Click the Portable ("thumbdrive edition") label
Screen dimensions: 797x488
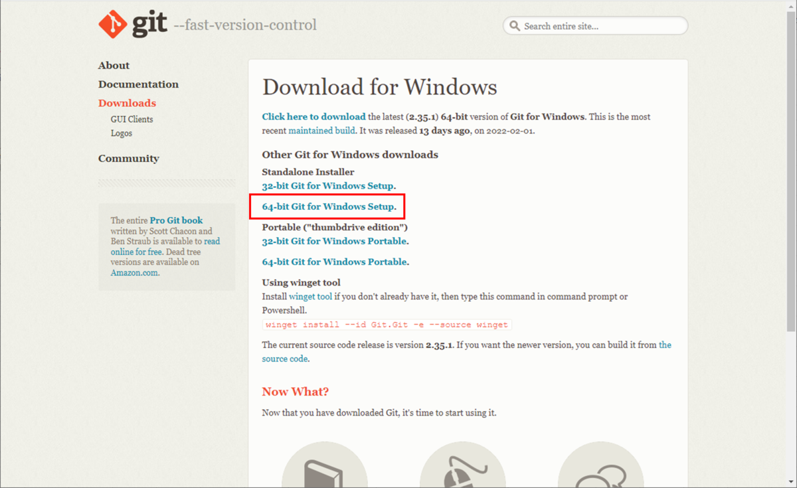[x=335, y=228]
